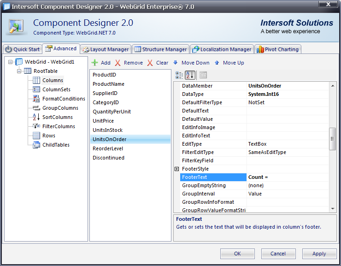Image resolution: width=341 pixels, height=266 pixels.
Task: Switch property grid to Categorized view
Action: coord(179,75)
